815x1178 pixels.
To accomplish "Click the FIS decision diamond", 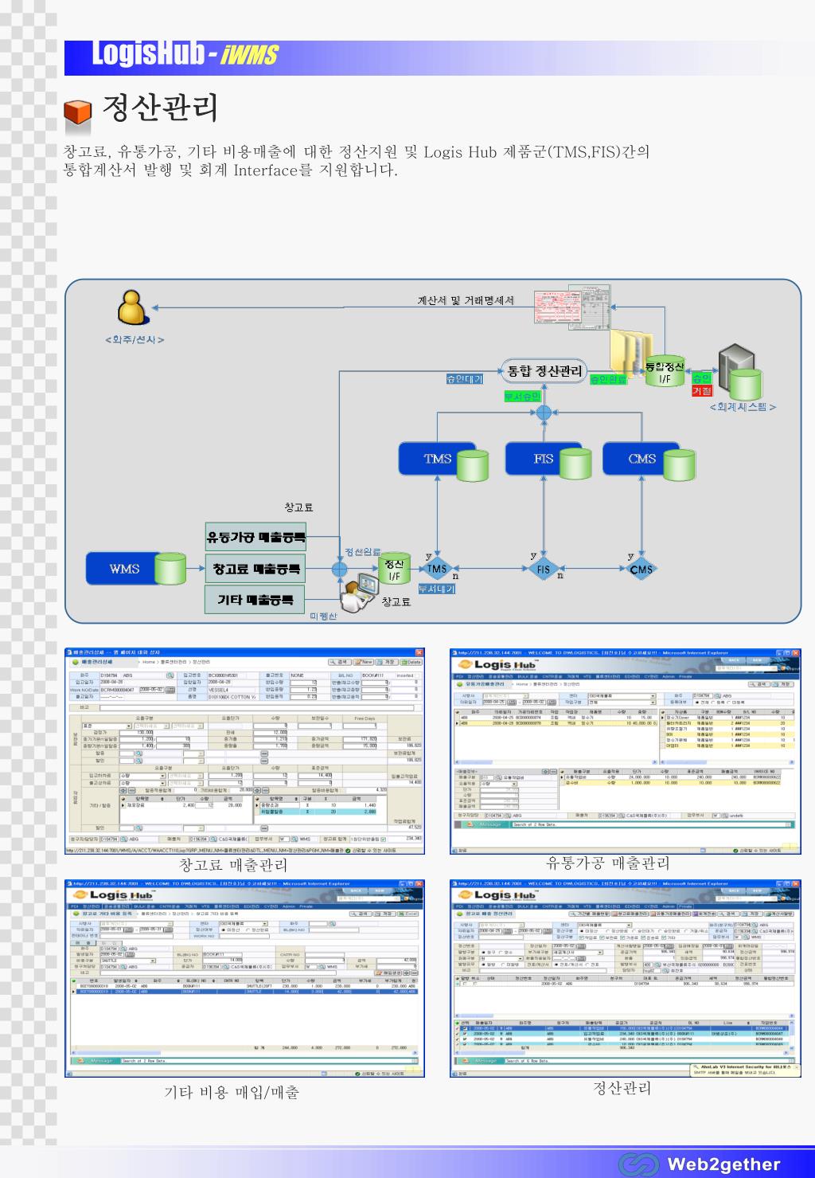I will (544, 569).
